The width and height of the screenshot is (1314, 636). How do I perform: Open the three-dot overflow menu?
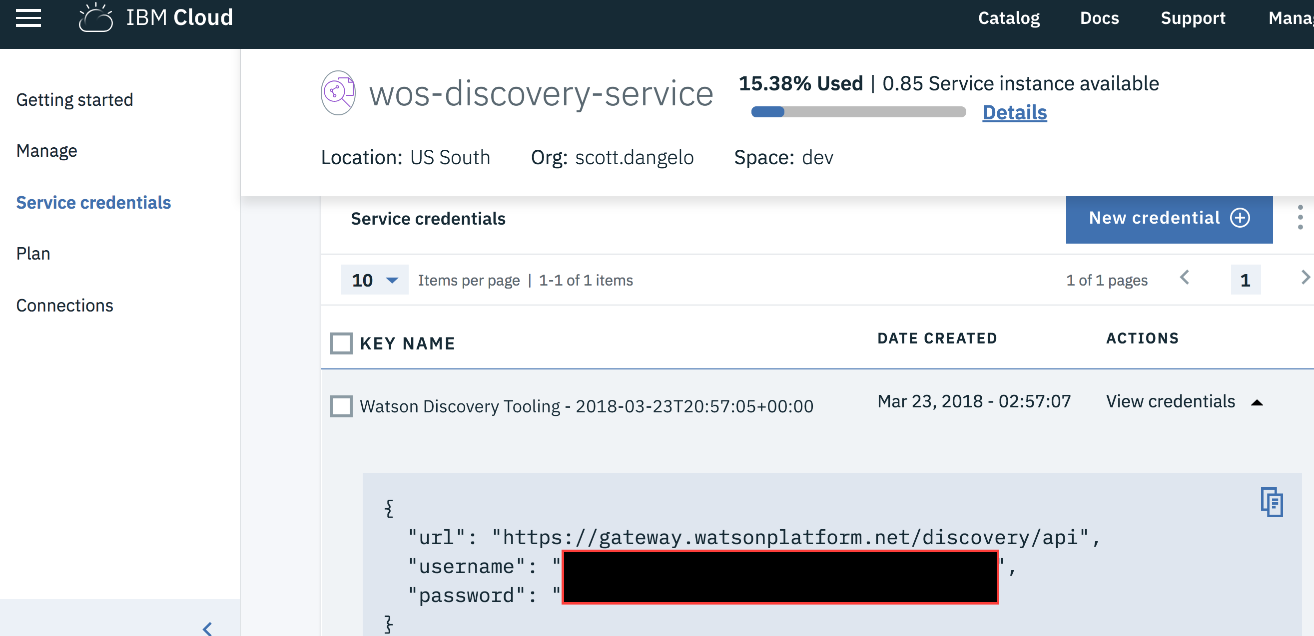point(1300,218)
